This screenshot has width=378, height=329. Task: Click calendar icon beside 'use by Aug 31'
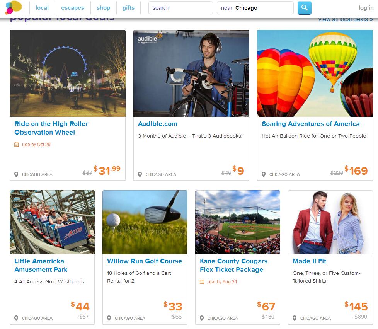pyautogui.click(x=202, y=282)
